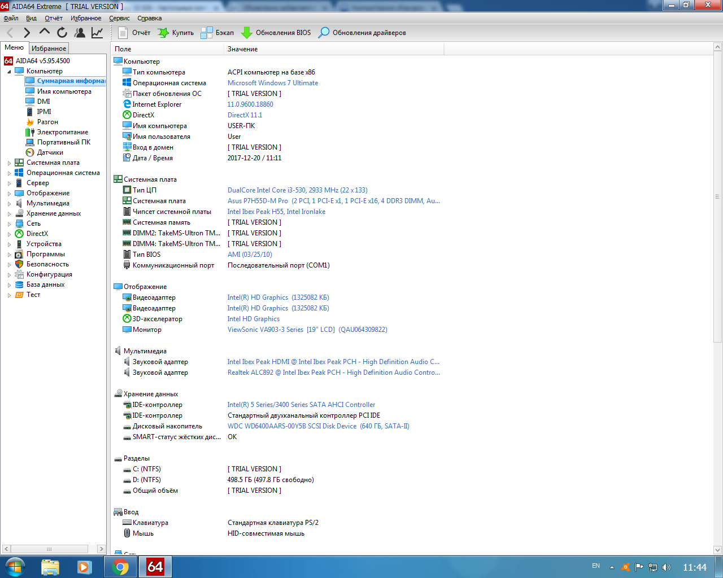
Task: Expand the Хранение данных tree node
Action: point(9,214)
